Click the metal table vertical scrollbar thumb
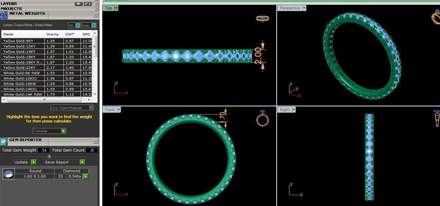440x206 pixels. 95,46
